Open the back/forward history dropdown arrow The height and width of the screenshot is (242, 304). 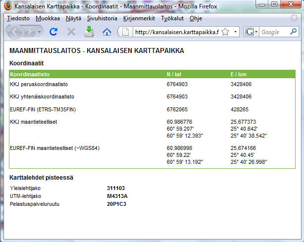coord(39,32)
